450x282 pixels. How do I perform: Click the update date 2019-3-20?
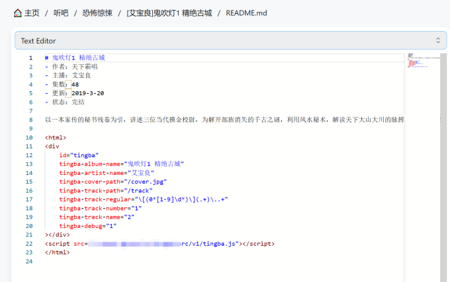point(88,93)
